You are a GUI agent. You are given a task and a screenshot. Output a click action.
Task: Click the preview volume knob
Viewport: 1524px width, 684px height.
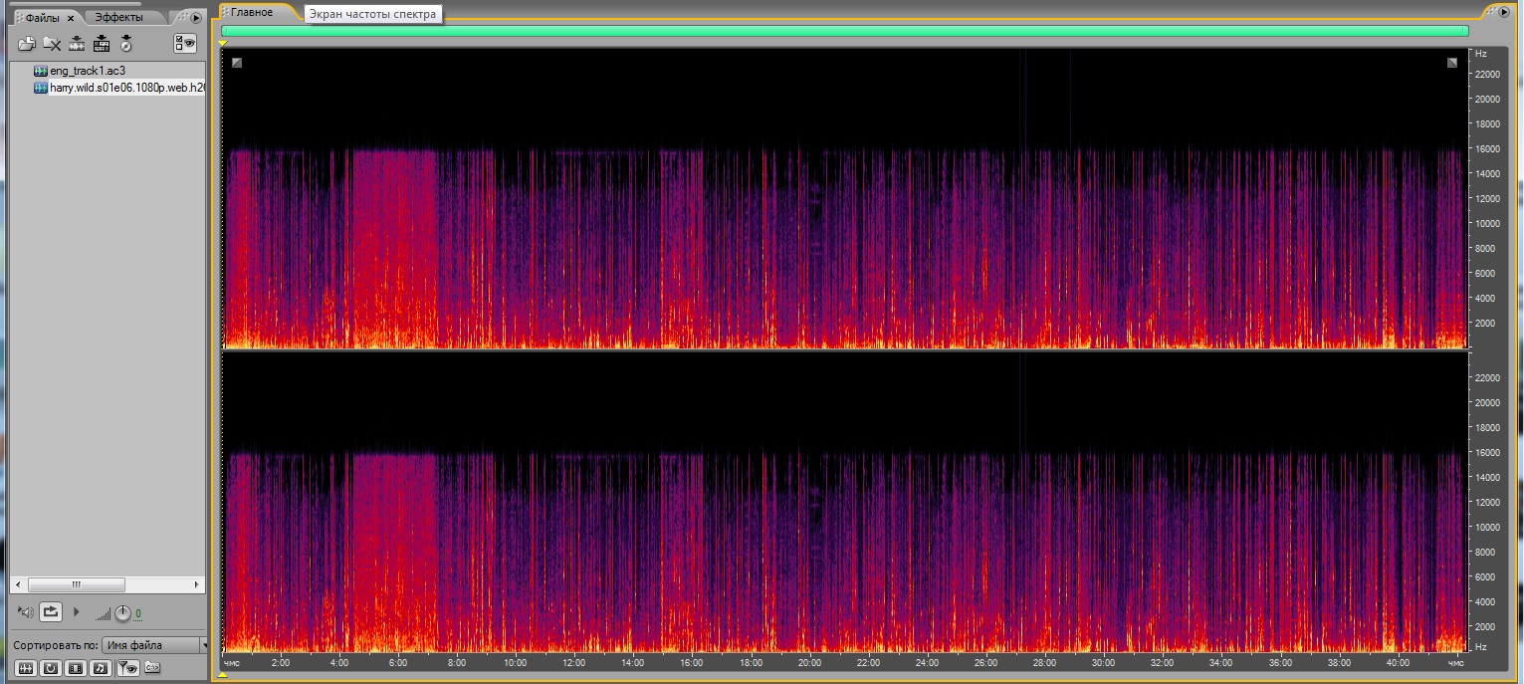[122, 613]
